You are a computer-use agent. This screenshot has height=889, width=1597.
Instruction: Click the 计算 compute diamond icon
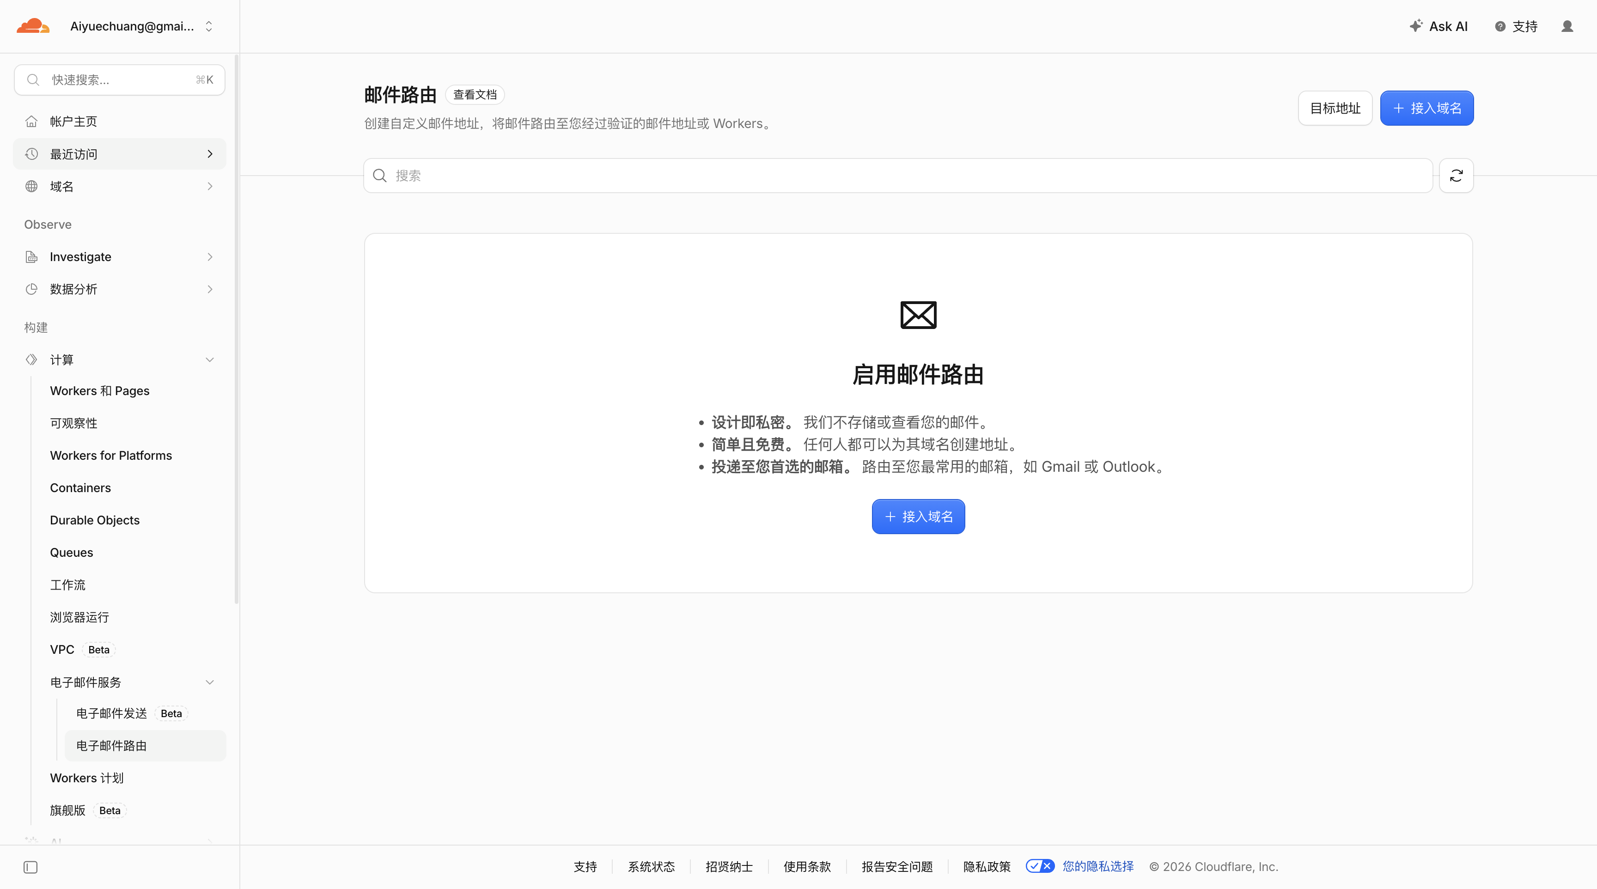(x=31, y=359)
